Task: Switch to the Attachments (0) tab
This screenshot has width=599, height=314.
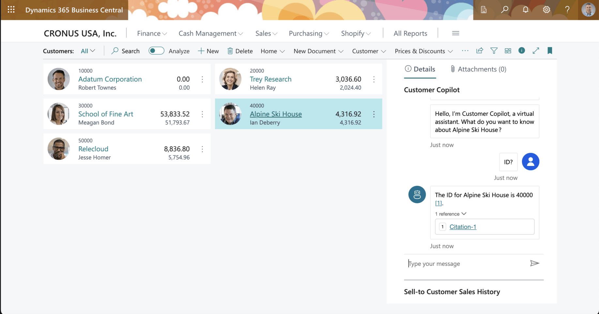Action: pyautogui.click(x=479, y=69)
